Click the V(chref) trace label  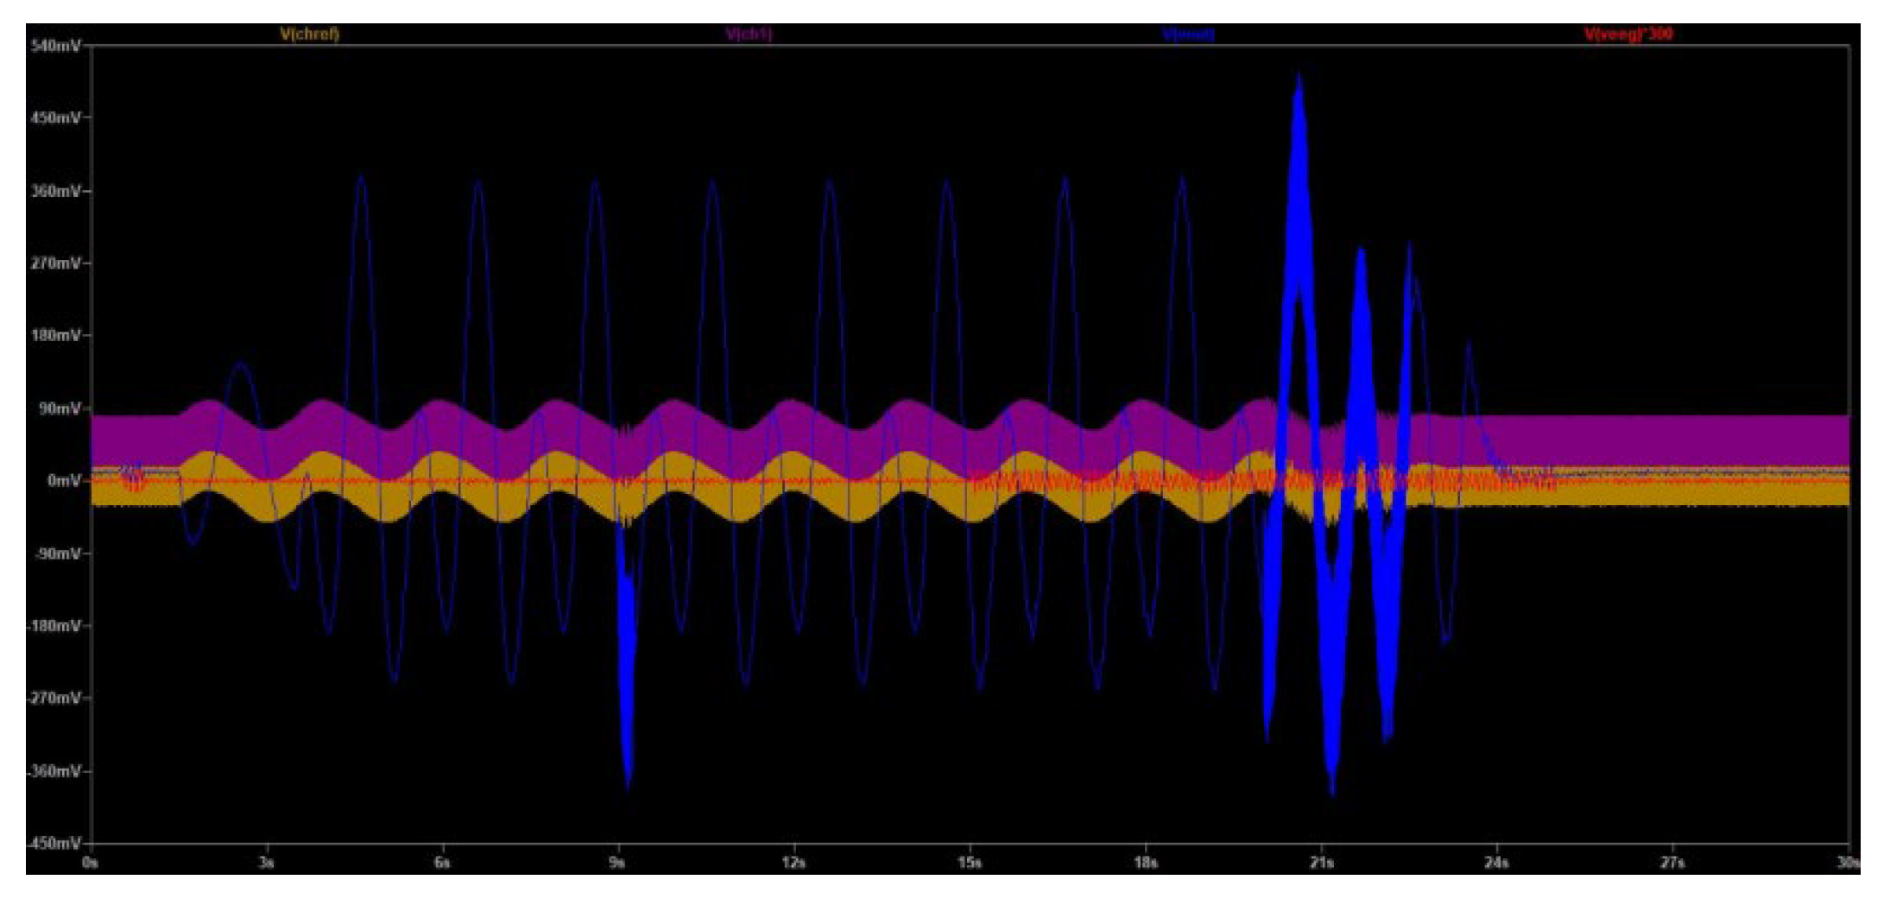pos(310,35)
